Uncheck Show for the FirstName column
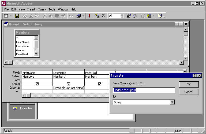The image size is (206, 134). [x=37, y=84]
